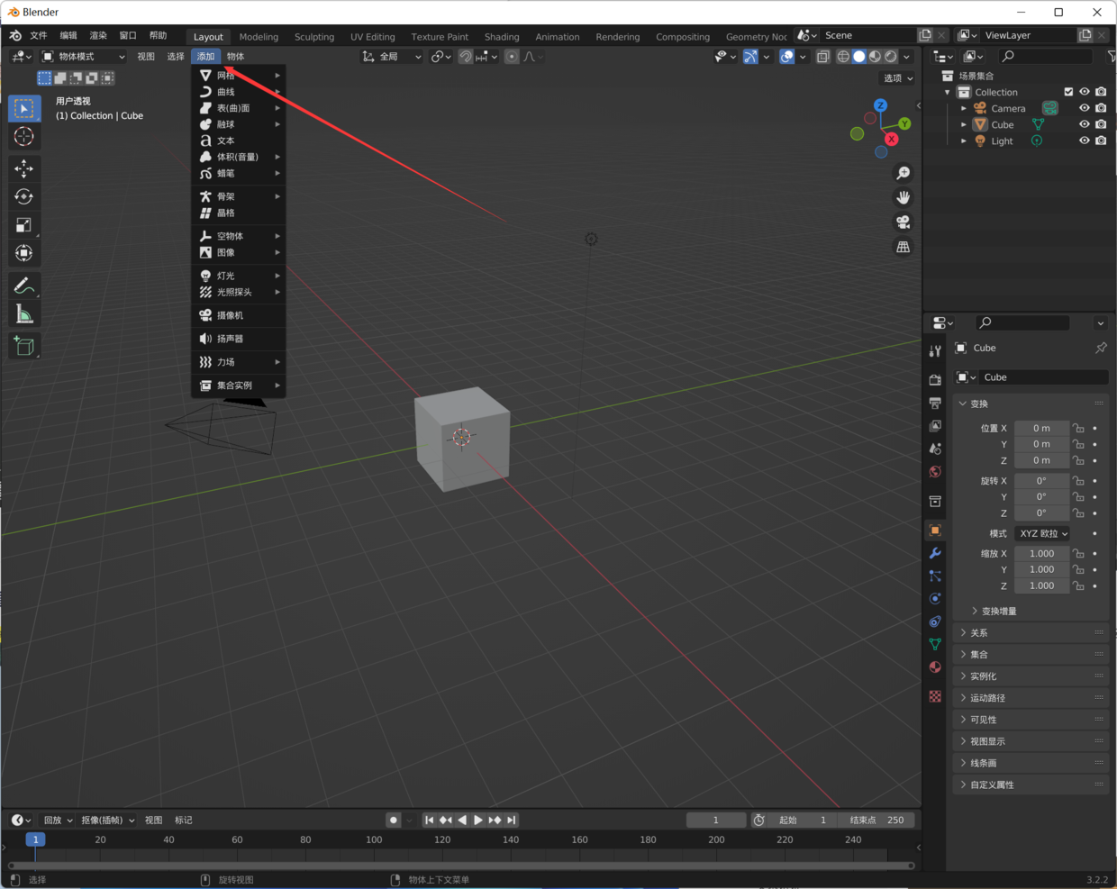Screen dimensions: 1117x889
Task: Select the Move tool
Action: 24,168
